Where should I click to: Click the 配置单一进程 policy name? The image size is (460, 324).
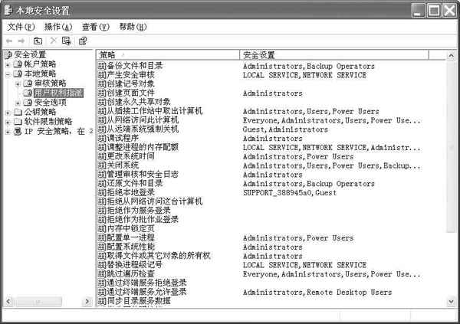click(130, 237)
